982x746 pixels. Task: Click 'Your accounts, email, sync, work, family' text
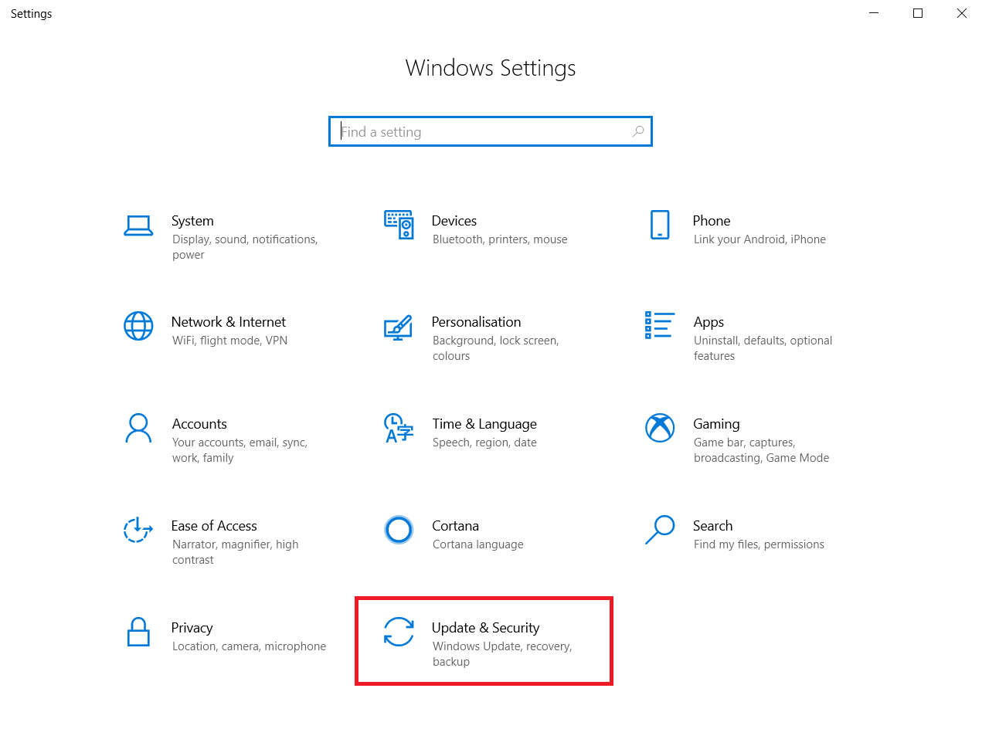[240, 450]
